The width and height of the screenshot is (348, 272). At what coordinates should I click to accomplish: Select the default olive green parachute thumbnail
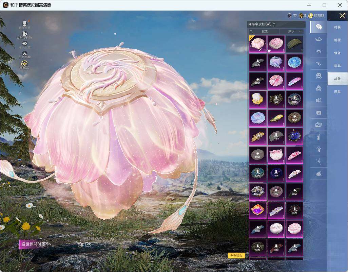coord(294,44)
